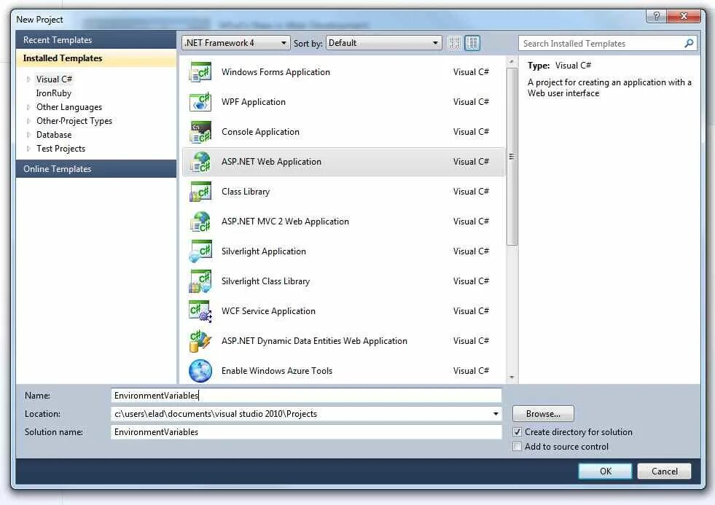Select Test Projects label in the tree
Viewport: 715px width, 505px height.
click(x=60, y=149)
